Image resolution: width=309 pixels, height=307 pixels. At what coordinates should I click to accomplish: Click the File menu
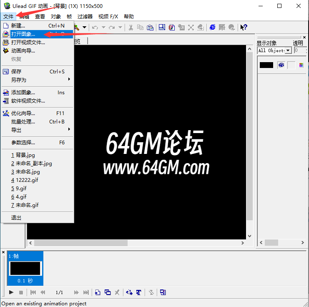tap(8, 17)
